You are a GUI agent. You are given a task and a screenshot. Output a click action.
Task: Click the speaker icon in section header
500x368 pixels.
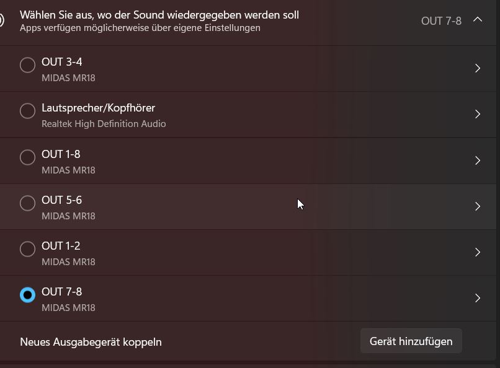[1, 20]
